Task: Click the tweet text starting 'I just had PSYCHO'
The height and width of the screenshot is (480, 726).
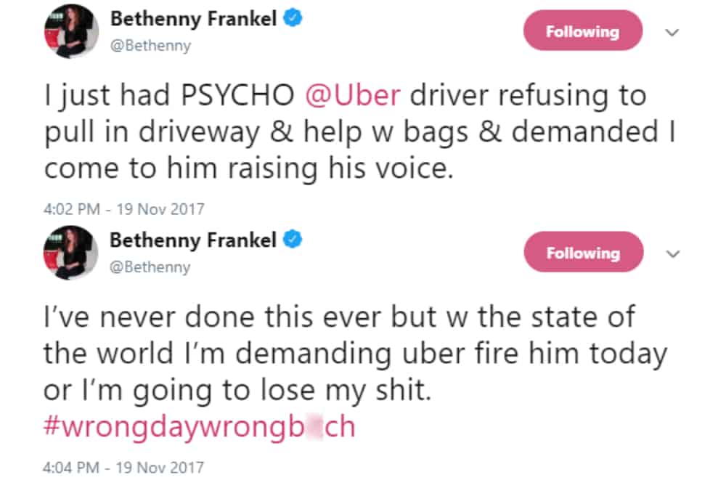Action: (x=345, y=133)
